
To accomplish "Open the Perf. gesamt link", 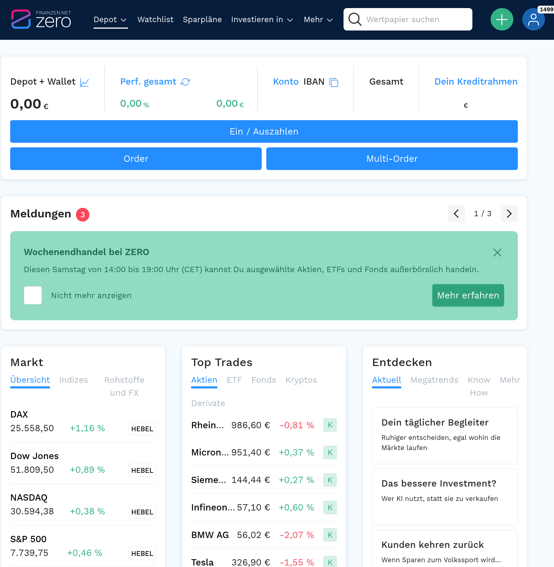I will 148,82.
